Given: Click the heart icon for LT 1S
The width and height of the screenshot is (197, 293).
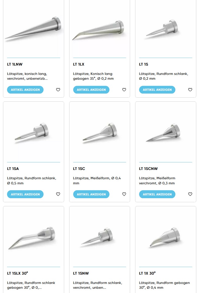Looking at the screenshot, I should [190, 90].
